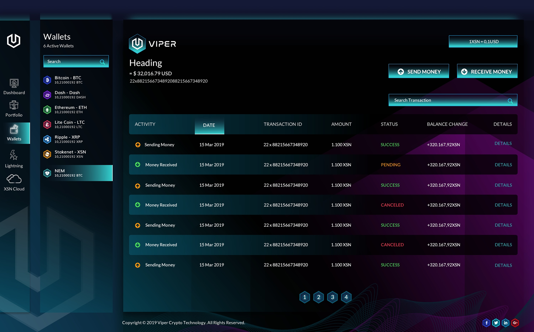Go to page 4 of transactions

pyautogui.click(x=346, y=297)
